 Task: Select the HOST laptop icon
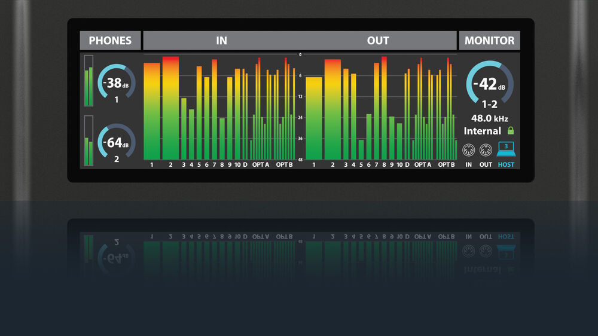[x=506, y=148]
